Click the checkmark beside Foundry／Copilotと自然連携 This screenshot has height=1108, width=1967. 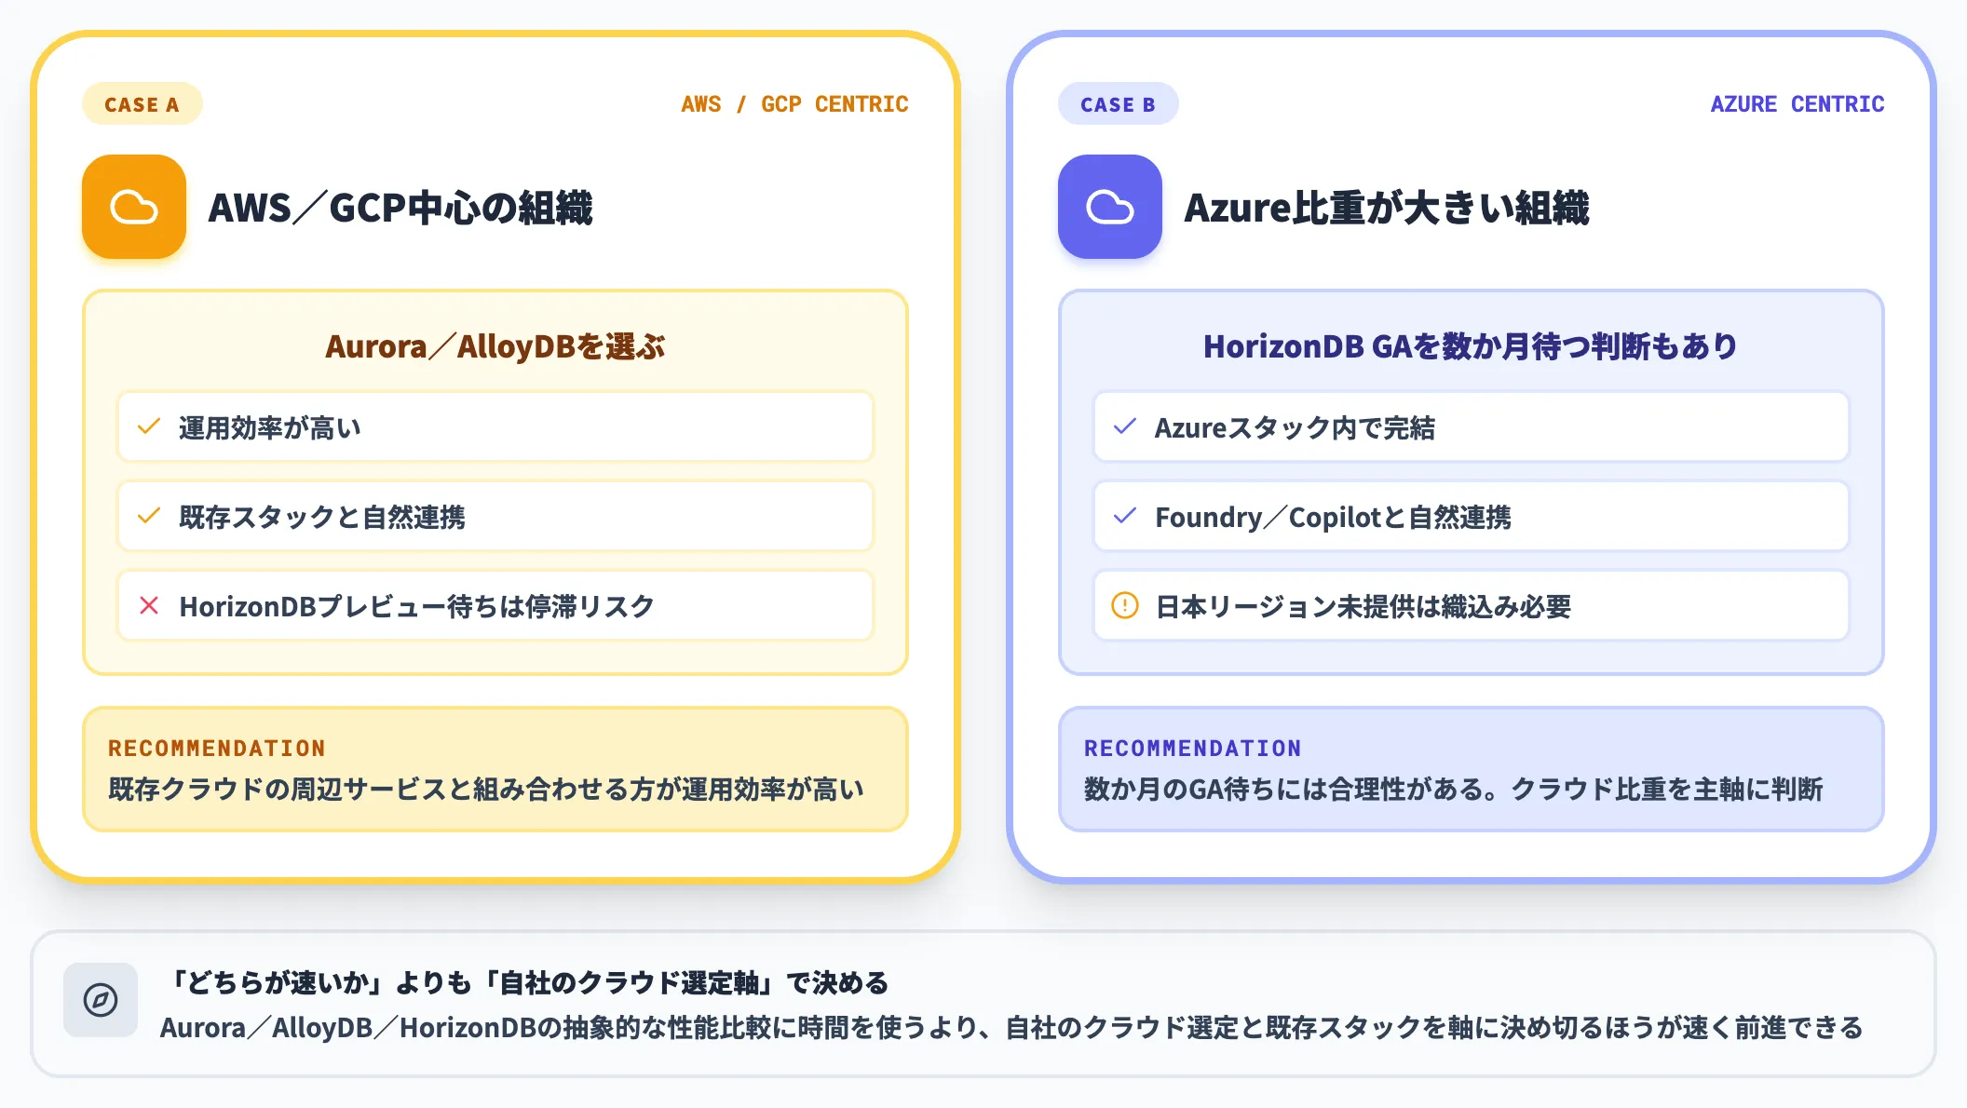[x=1125, y=516]
